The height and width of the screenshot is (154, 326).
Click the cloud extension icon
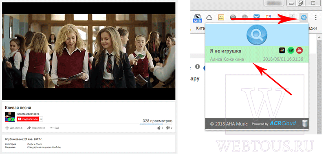click(209, 18)
